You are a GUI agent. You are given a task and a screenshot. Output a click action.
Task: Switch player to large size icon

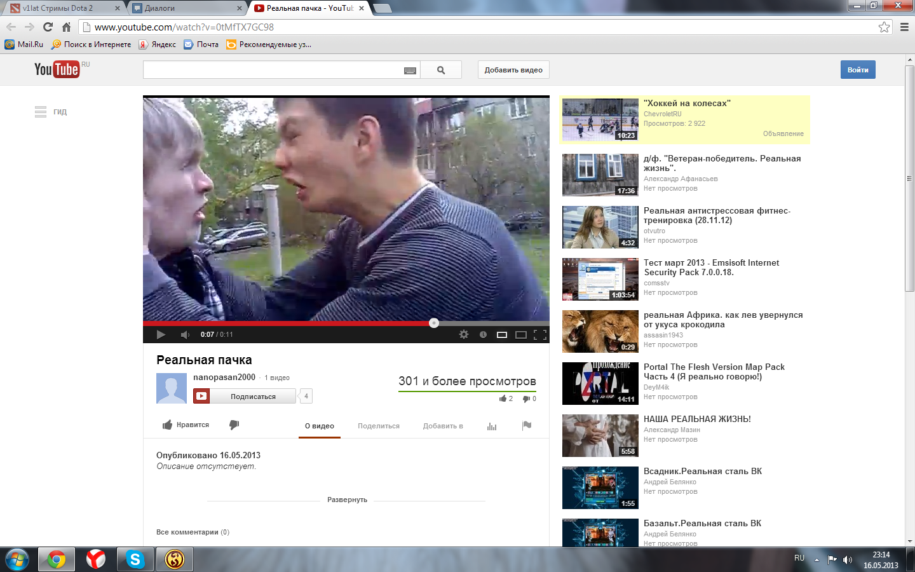(x=521, y=335)
